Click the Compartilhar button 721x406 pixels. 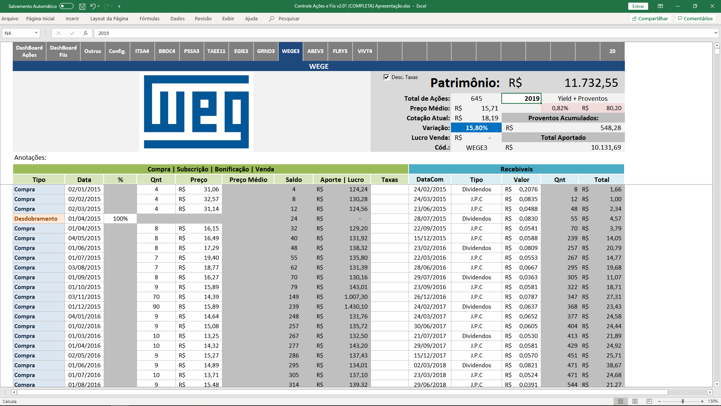[x=650, y=18]
